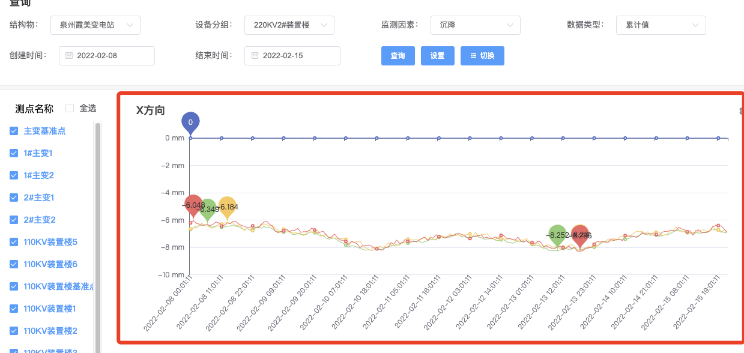This screenshot has height=353, width=744.
Task: Click the −8 mm y-axis label
Action: 171,247
